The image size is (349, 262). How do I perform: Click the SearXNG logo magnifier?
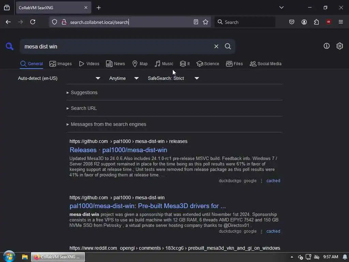[10, 46]
